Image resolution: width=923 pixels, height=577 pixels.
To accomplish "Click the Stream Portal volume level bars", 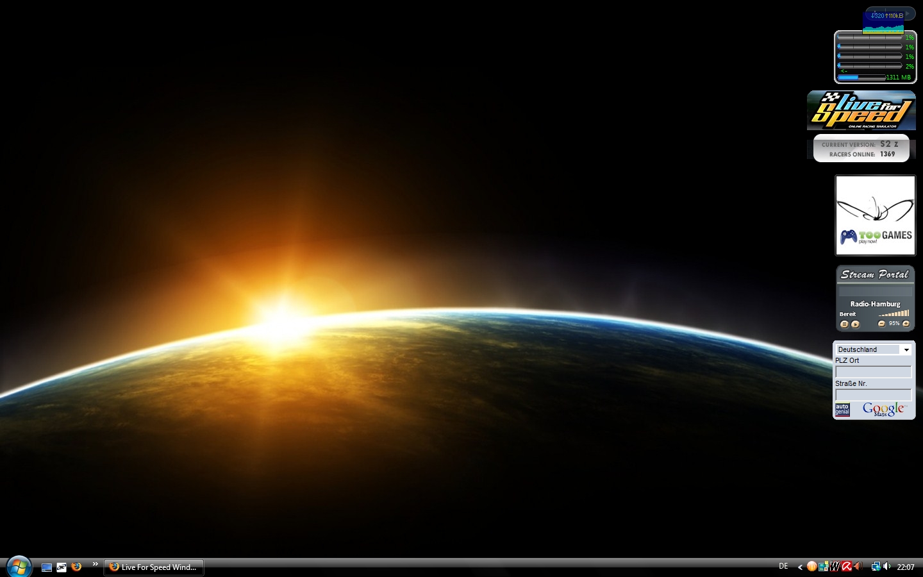I will [894, 314].
